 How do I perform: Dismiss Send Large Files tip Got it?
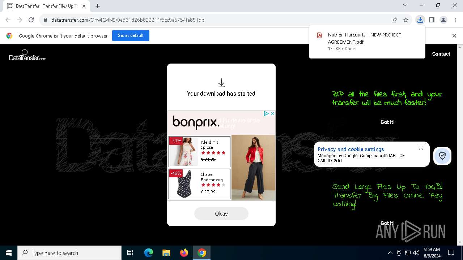pyautogui.click(x=387, y=223)
